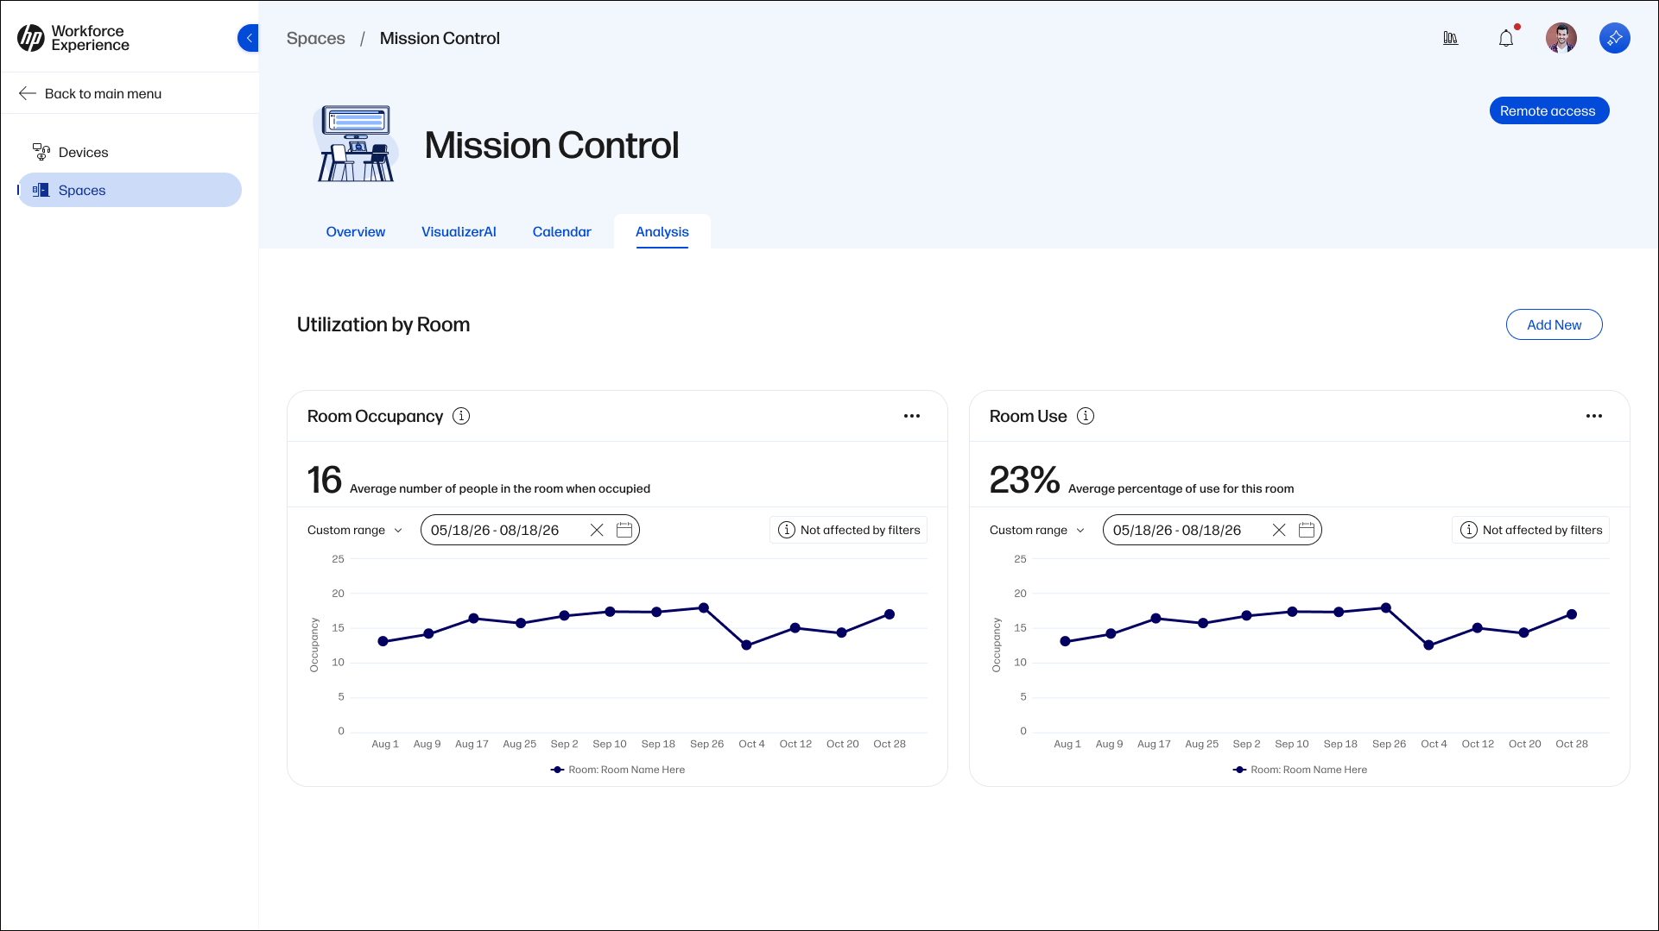Open Room Use more options menu

point(1594,416)
